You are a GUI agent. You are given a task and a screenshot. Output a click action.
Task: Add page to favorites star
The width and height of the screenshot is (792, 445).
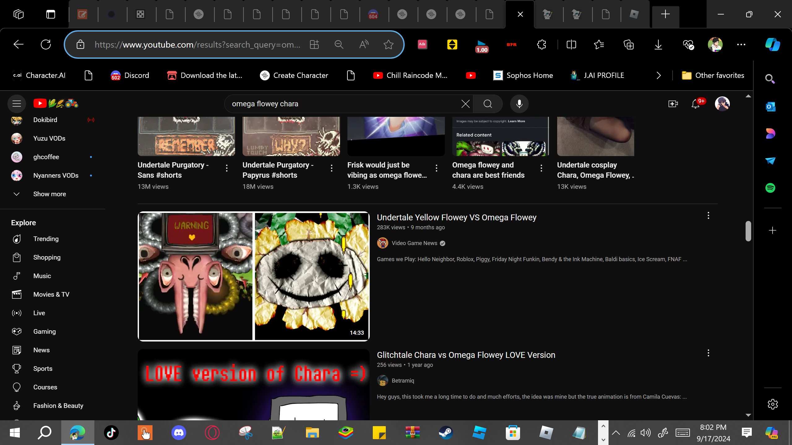[388, 44]
